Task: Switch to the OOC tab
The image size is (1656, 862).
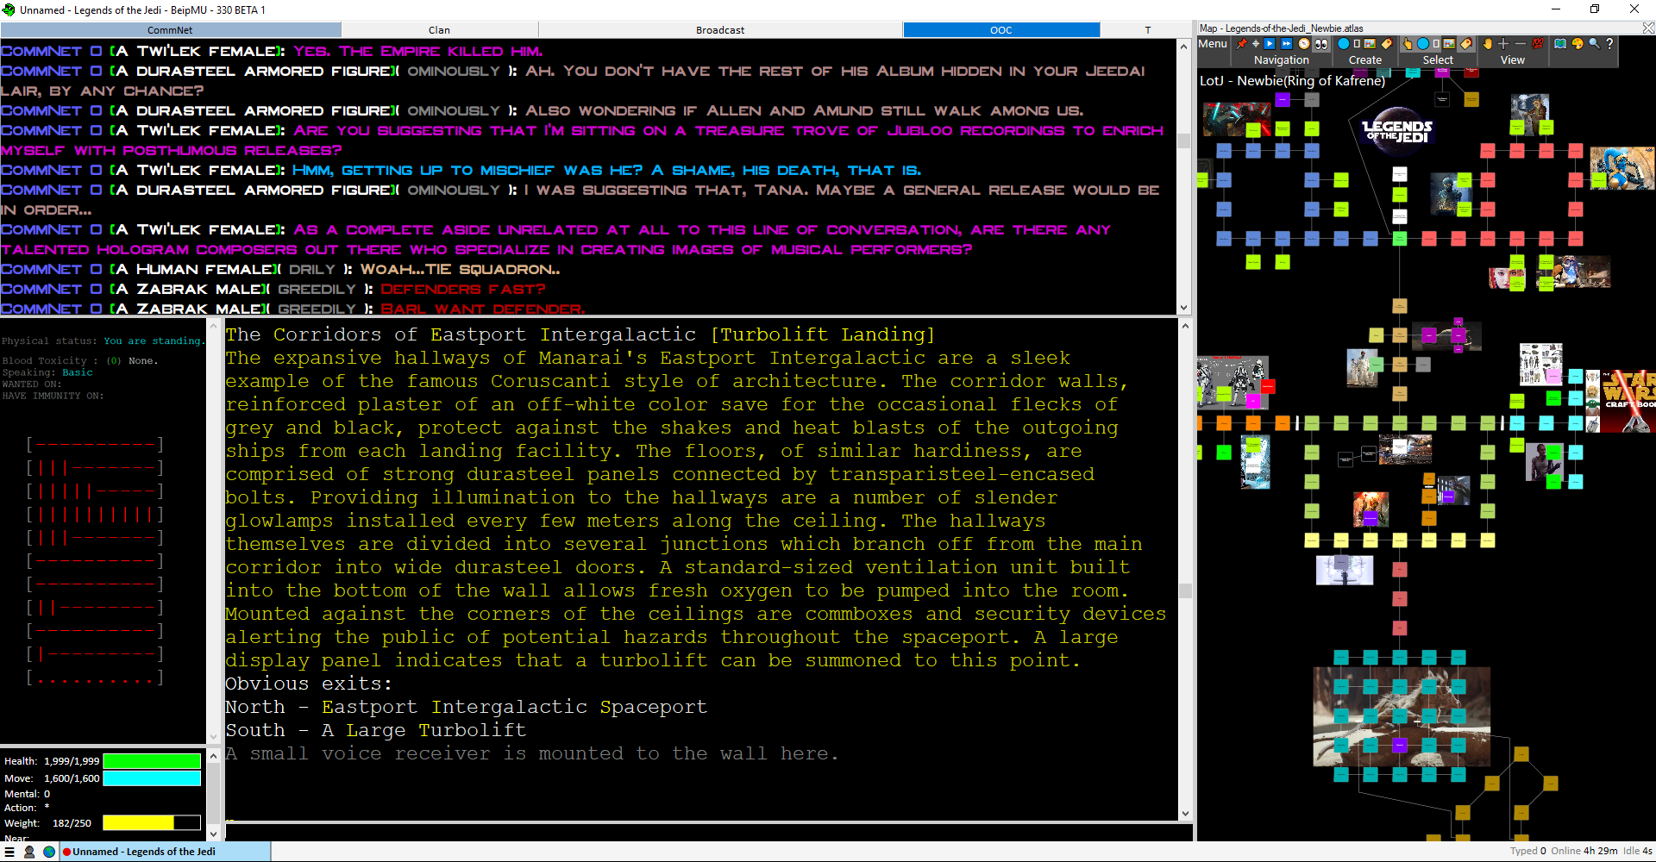Action: 1001,30
